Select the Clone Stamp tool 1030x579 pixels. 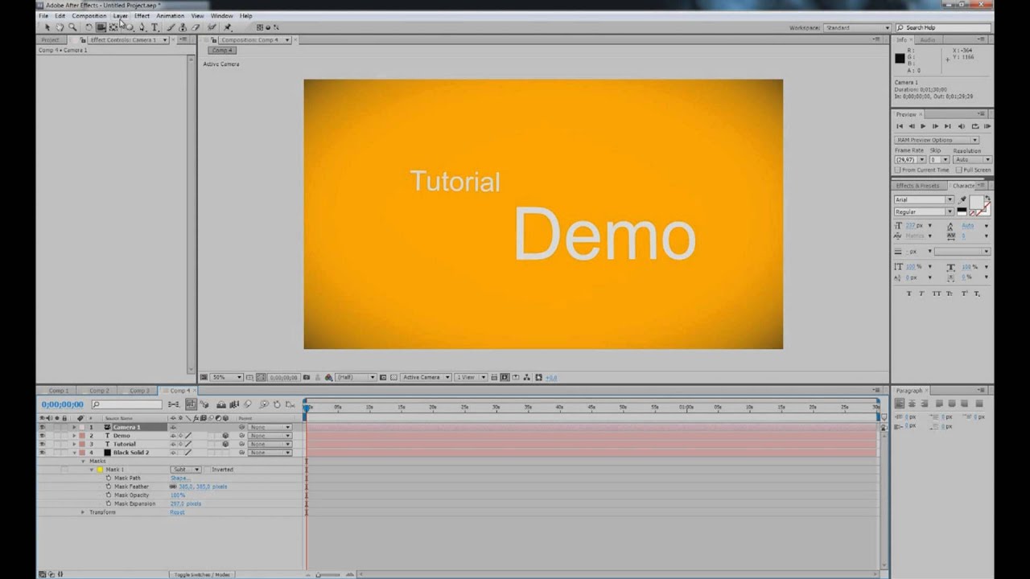point(183,27)
